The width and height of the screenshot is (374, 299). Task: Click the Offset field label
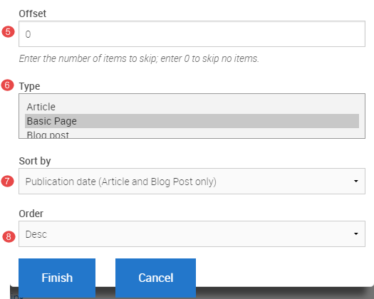pyautogui.click(x=33, y=14)
